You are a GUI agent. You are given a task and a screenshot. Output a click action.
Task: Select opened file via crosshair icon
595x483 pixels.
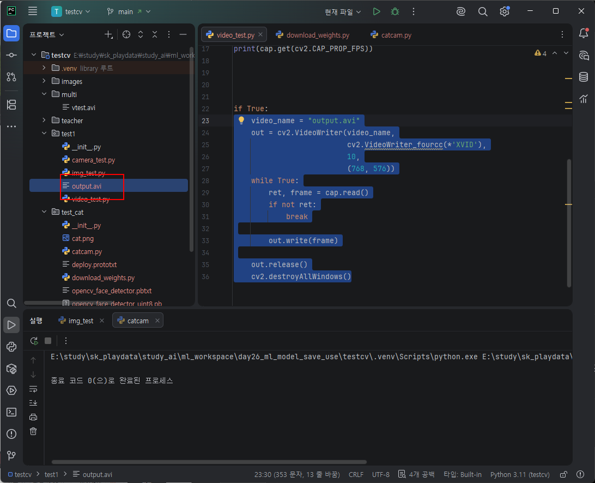click(x=126, y=34)
